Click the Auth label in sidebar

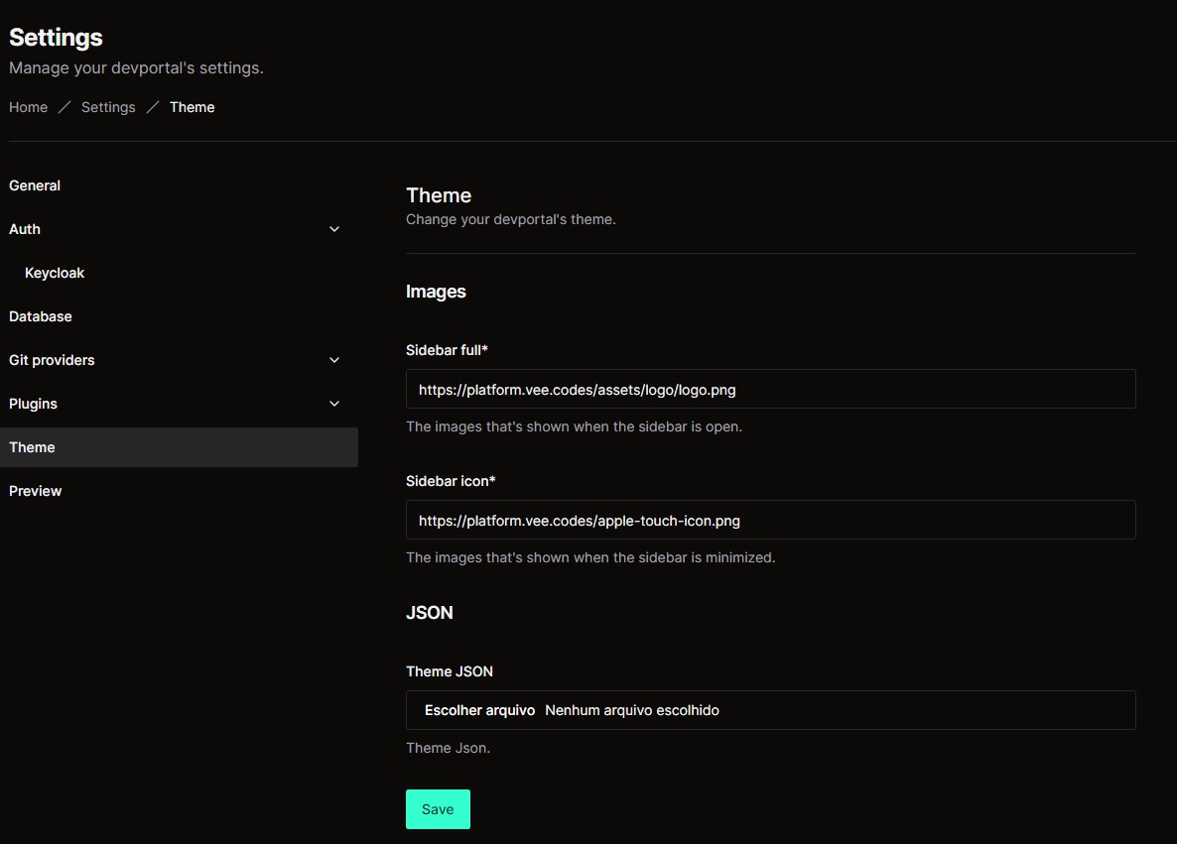point(25,229)
